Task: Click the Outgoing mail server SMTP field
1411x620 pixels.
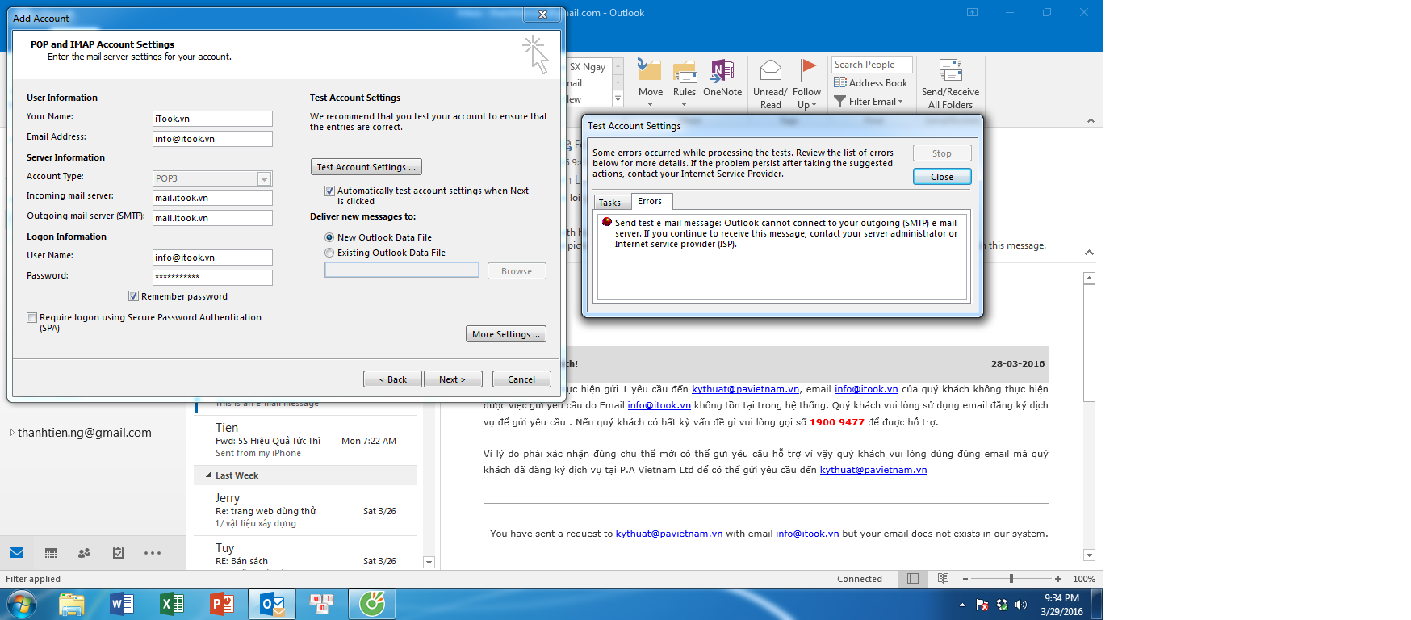Action: point(213,218)
